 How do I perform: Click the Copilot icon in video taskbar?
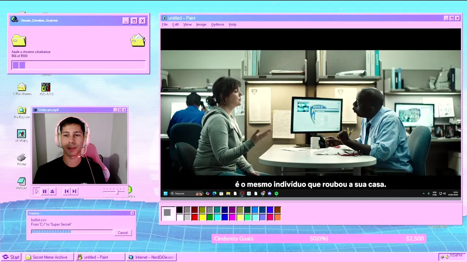coord(208,194)
